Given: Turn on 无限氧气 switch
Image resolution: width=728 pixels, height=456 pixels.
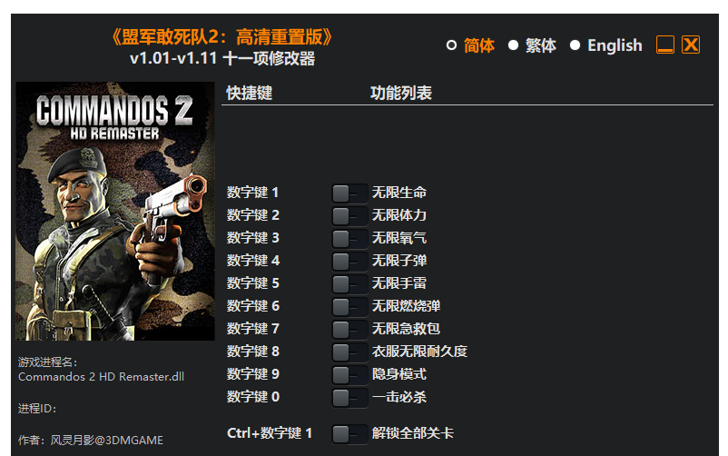Looking at the screenshot, I should 349,239.
